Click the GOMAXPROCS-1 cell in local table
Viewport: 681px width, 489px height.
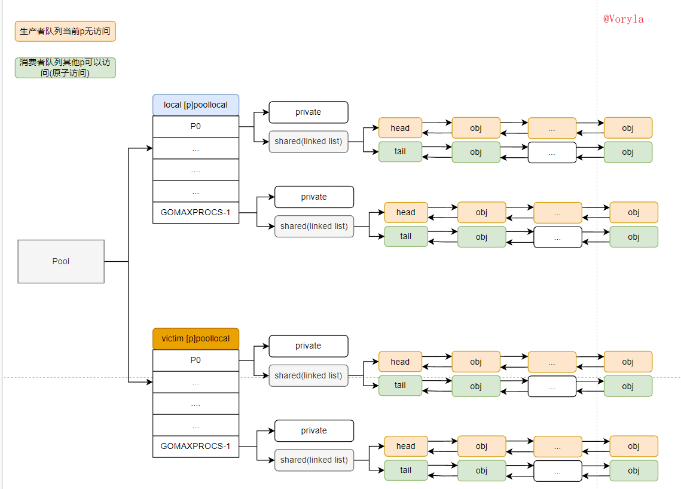click(196, 213)
